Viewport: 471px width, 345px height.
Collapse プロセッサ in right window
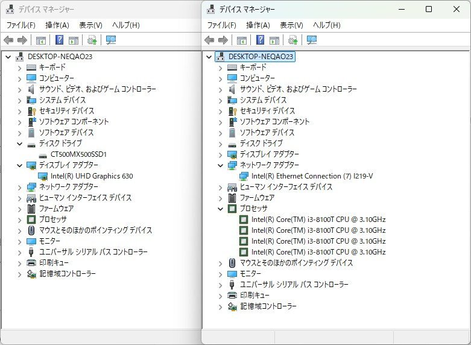pos(220,209)
